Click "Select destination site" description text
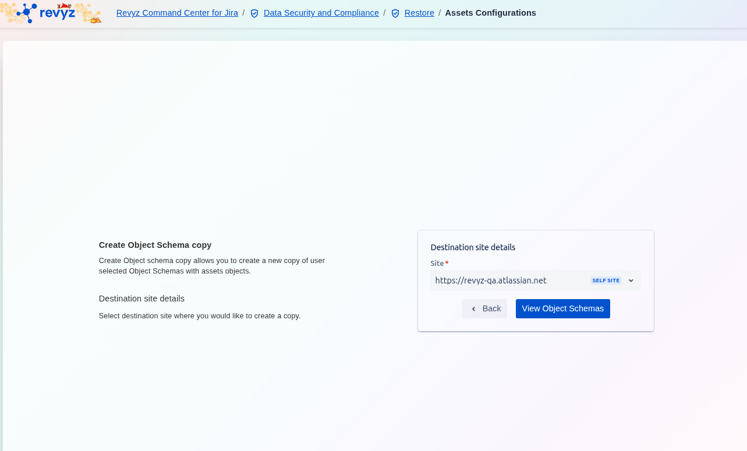The width and height of the screenshot is (747, 451). pos(199,316)
